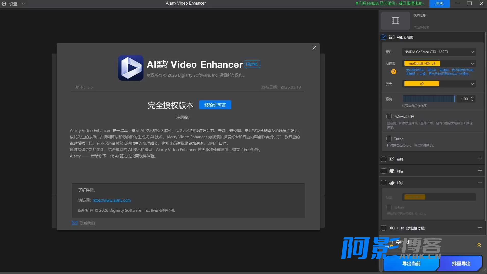This screenshot has width=487, height=274.
Task: Click the settings gear icon
Action: 4,4
